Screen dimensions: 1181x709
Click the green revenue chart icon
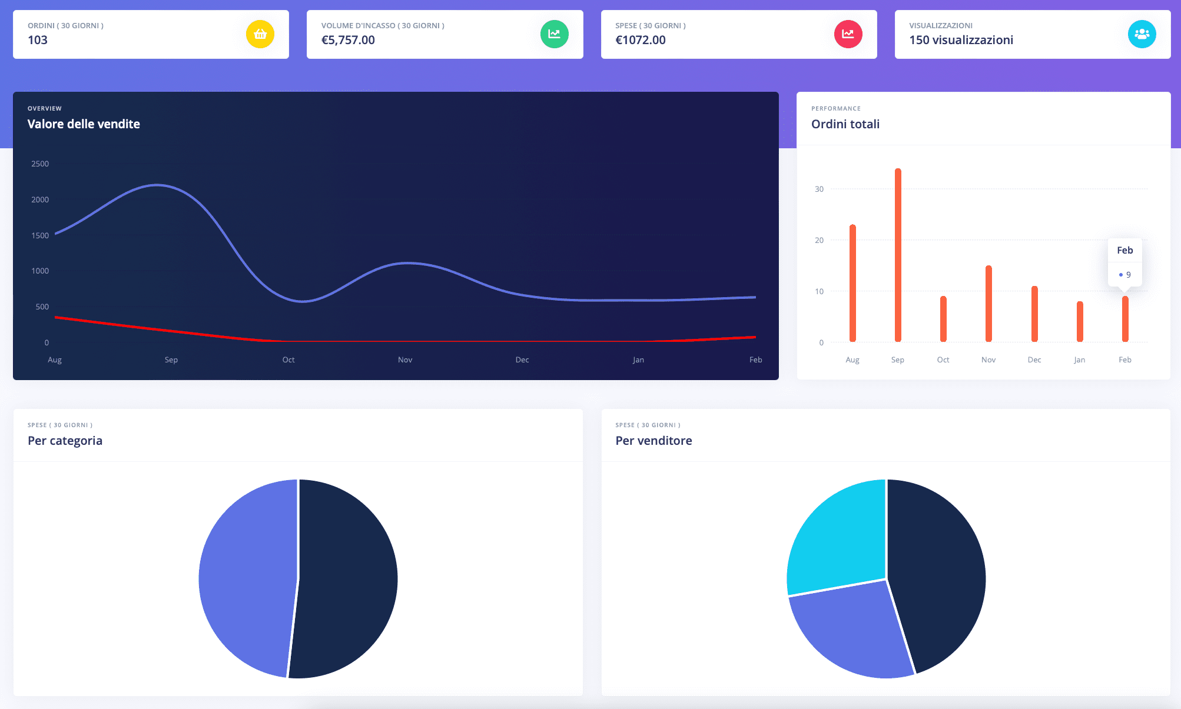click(554, 34)
